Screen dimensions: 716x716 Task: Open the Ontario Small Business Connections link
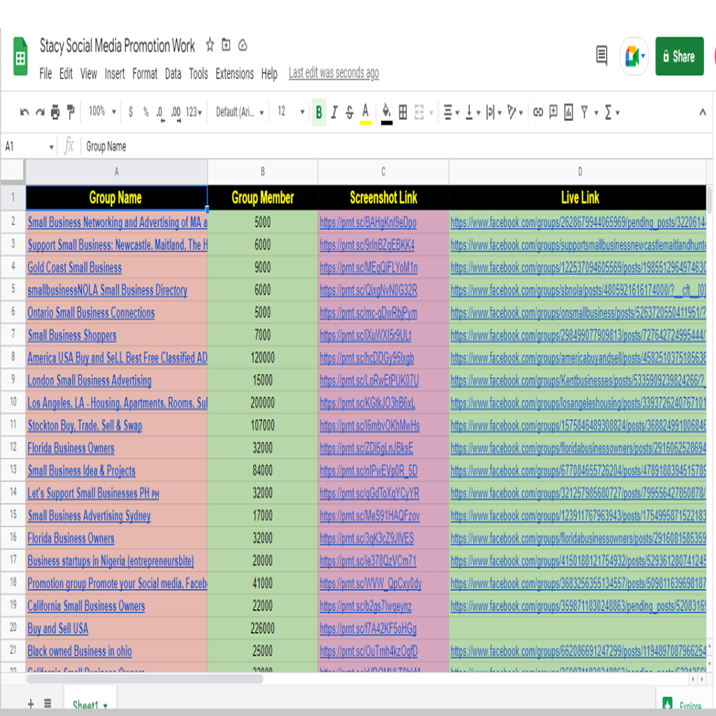tap(91, 313)
